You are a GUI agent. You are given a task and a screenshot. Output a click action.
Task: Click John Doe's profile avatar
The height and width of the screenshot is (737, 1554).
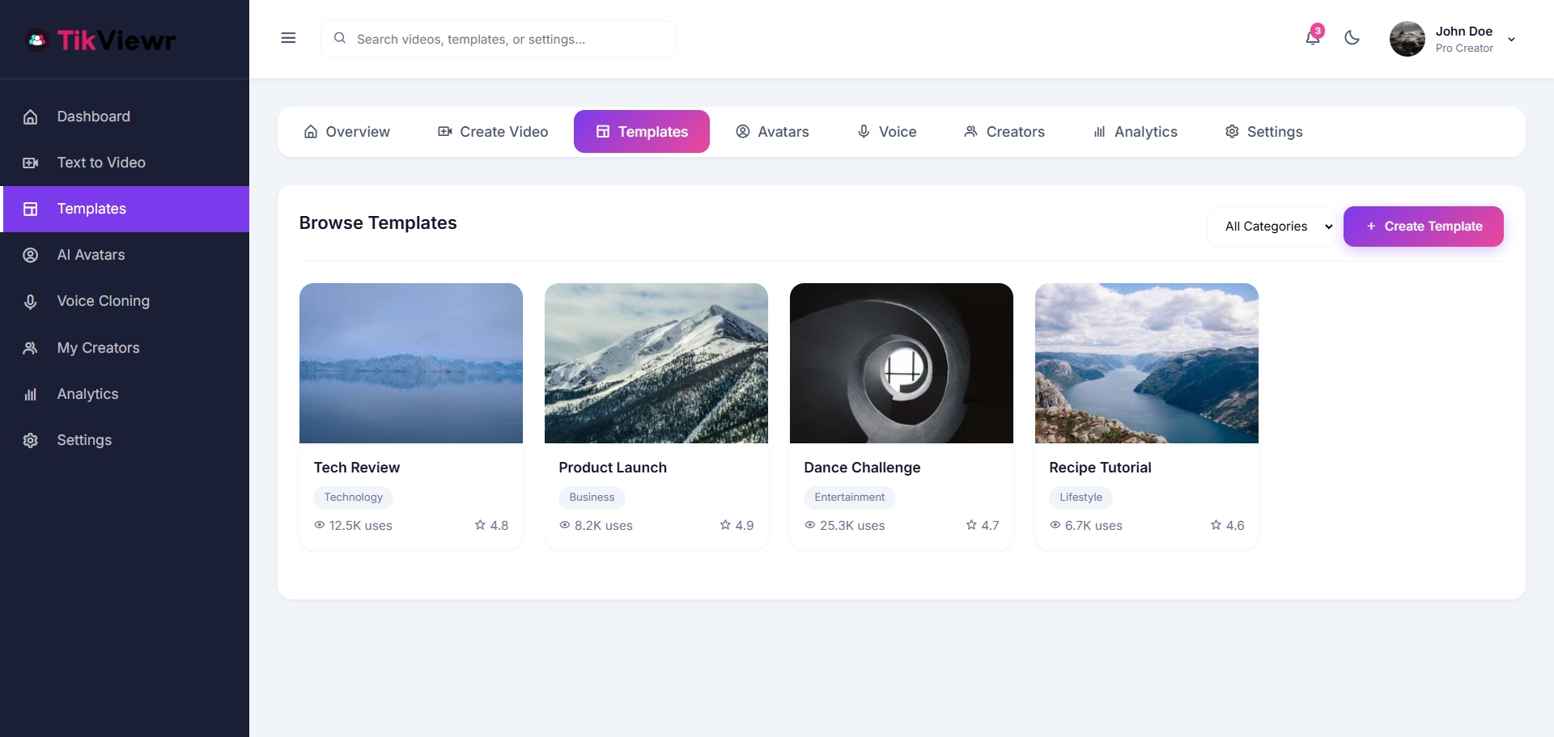1407,39
